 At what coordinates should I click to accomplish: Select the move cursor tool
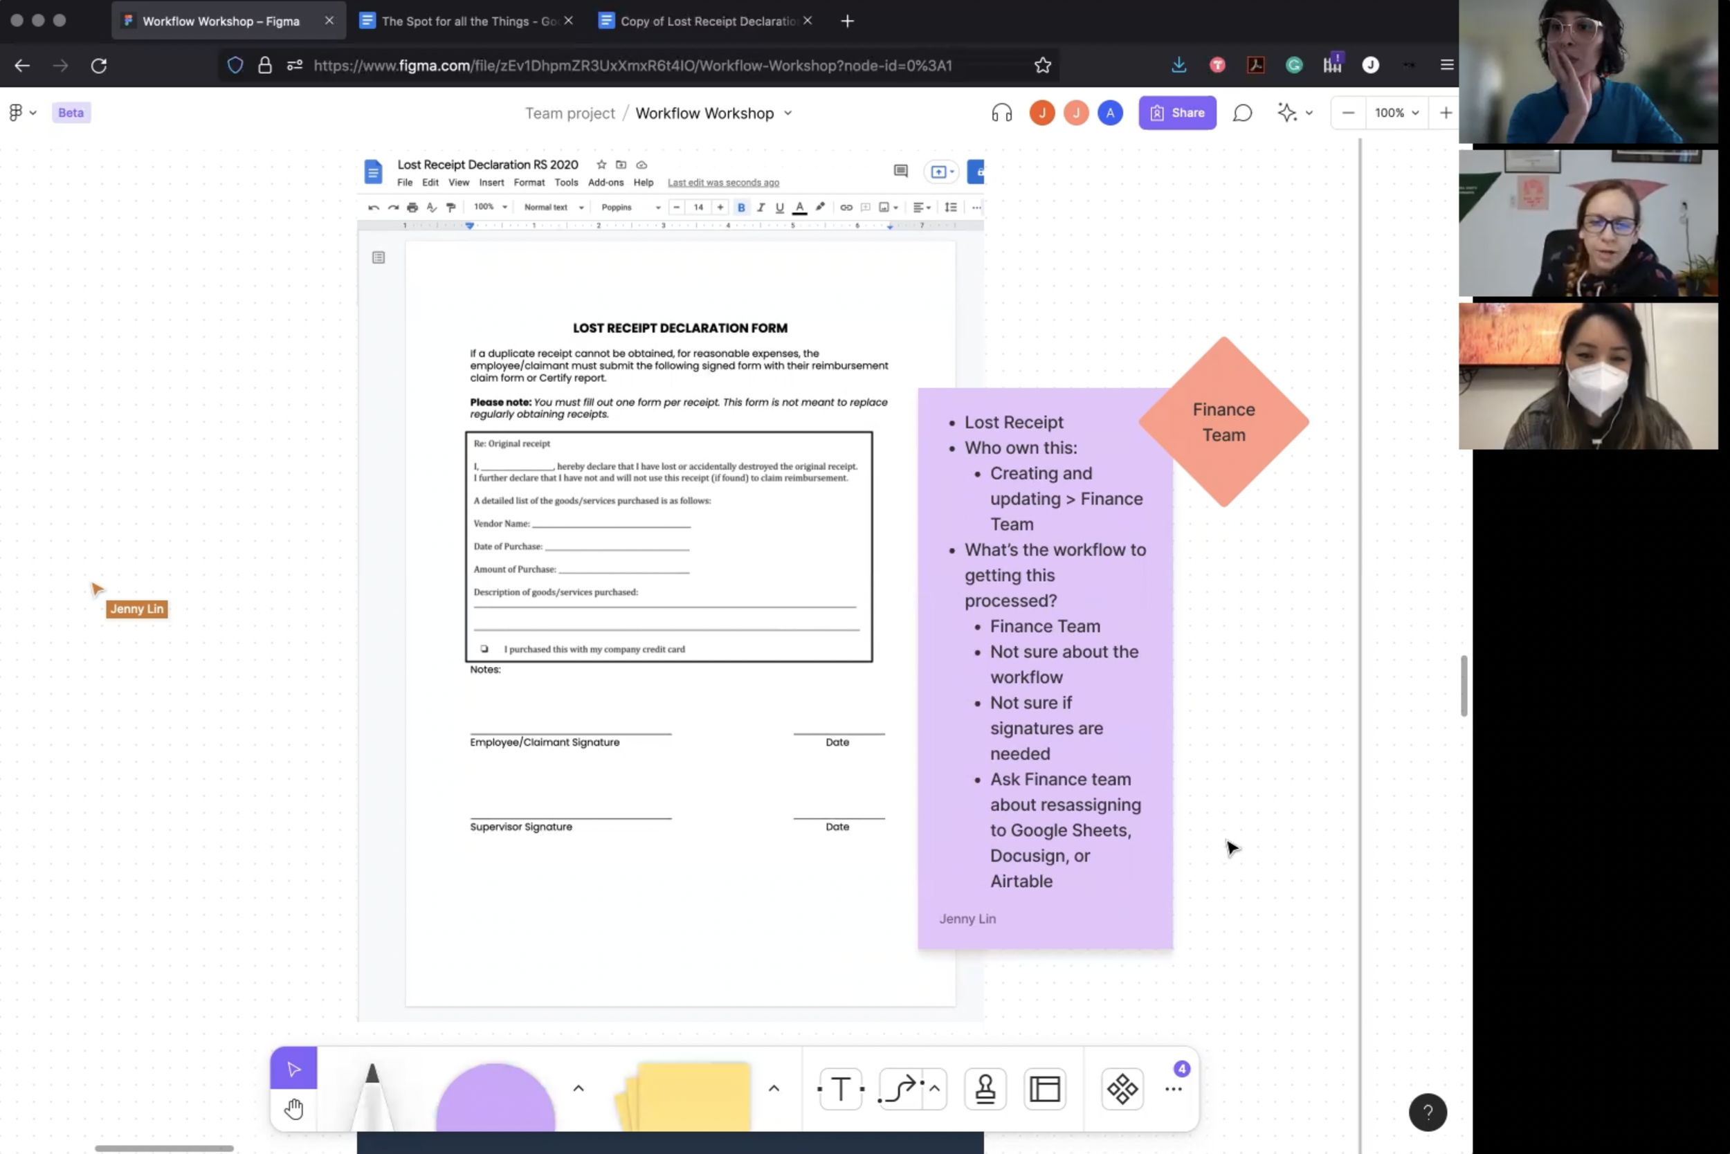[x=293, y=1068]
